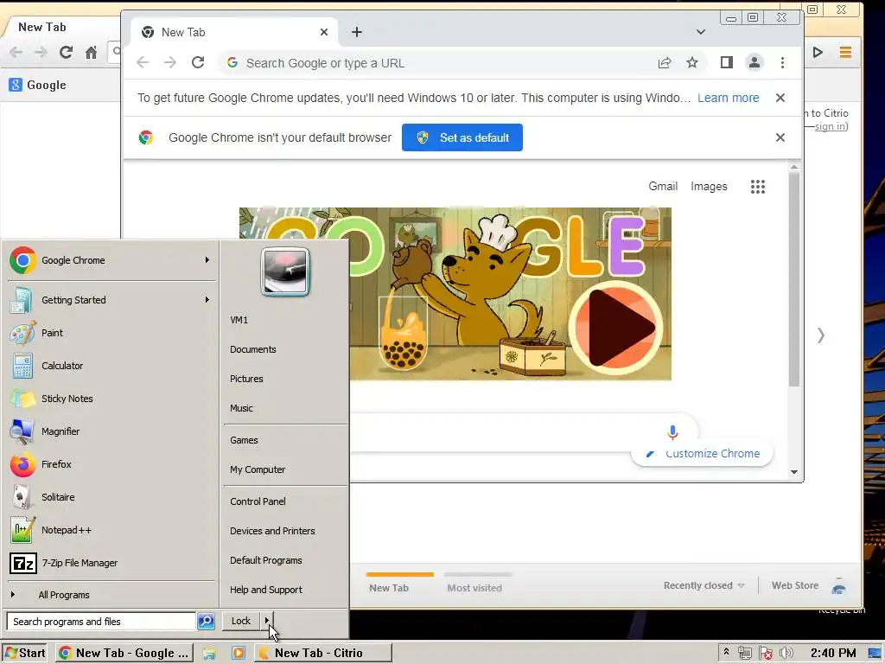Expand Google Chrome jump list arrow

click(x=207, y=260)
